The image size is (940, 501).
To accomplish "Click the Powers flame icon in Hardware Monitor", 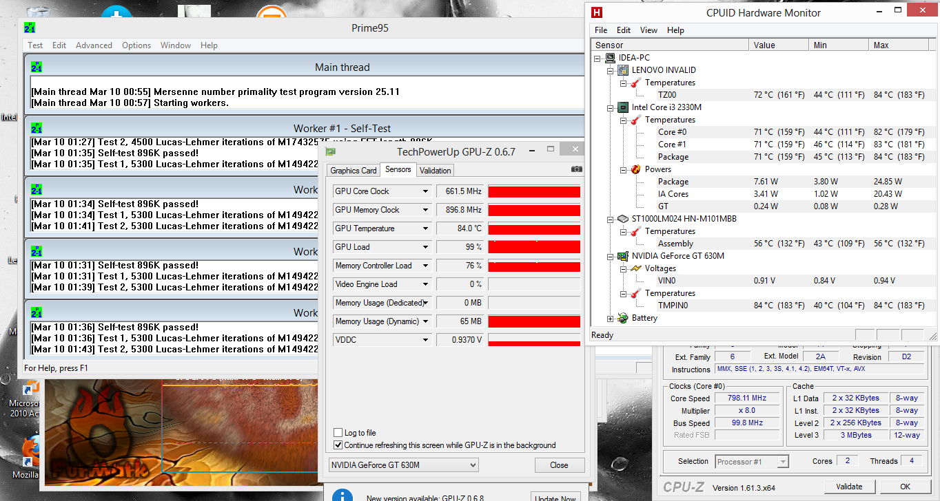I will point(635,169).
